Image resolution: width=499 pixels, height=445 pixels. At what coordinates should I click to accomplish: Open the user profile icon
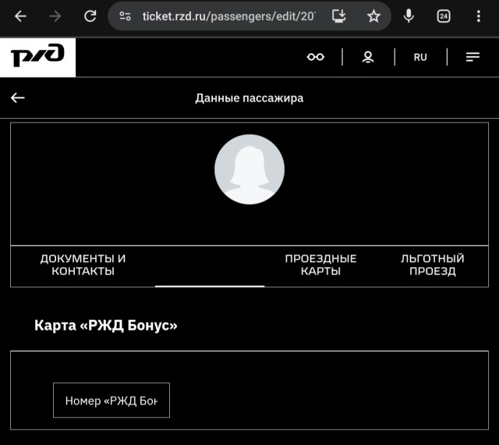coord(368,57)
